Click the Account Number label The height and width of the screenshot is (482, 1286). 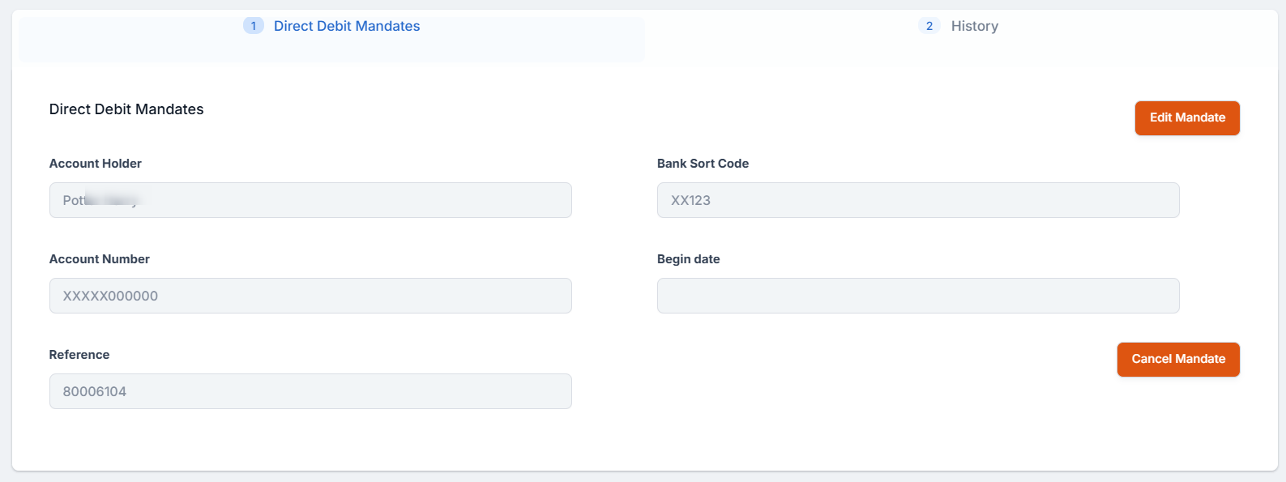[x=99, y=259]
